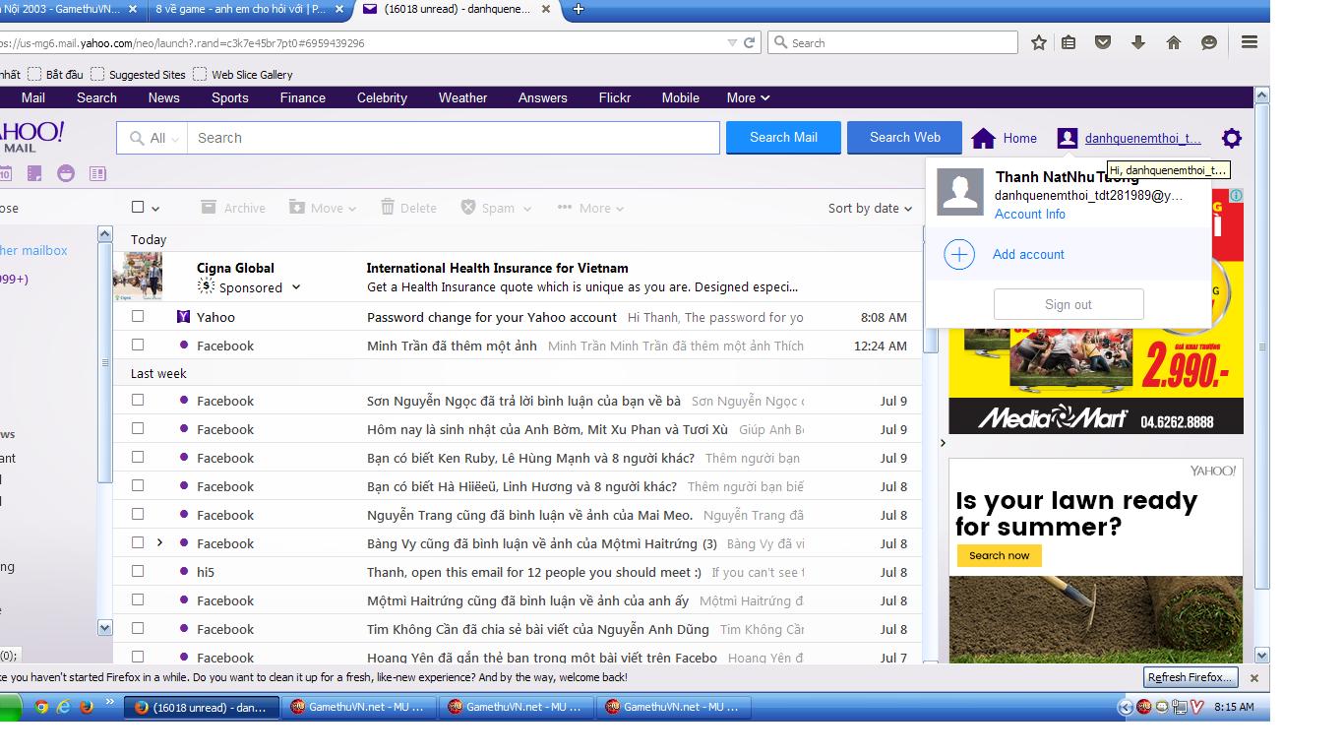
Task: Click the Firefox quick launch icon
Action: point(87,707)
